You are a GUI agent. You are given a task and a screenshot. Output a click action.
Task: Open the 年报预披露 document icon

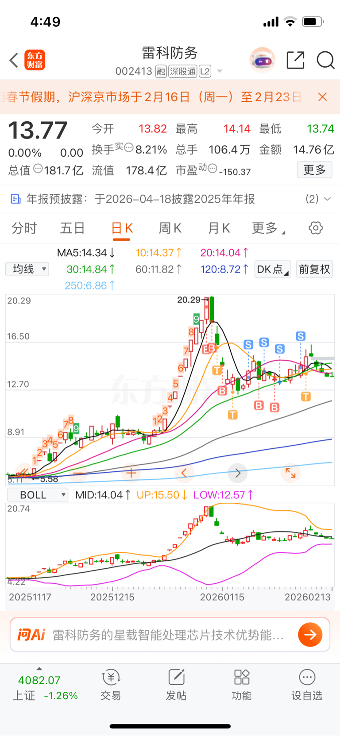point(15,199)
